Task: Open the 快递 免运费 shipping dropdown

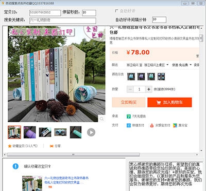Action: tap(182, 65)
